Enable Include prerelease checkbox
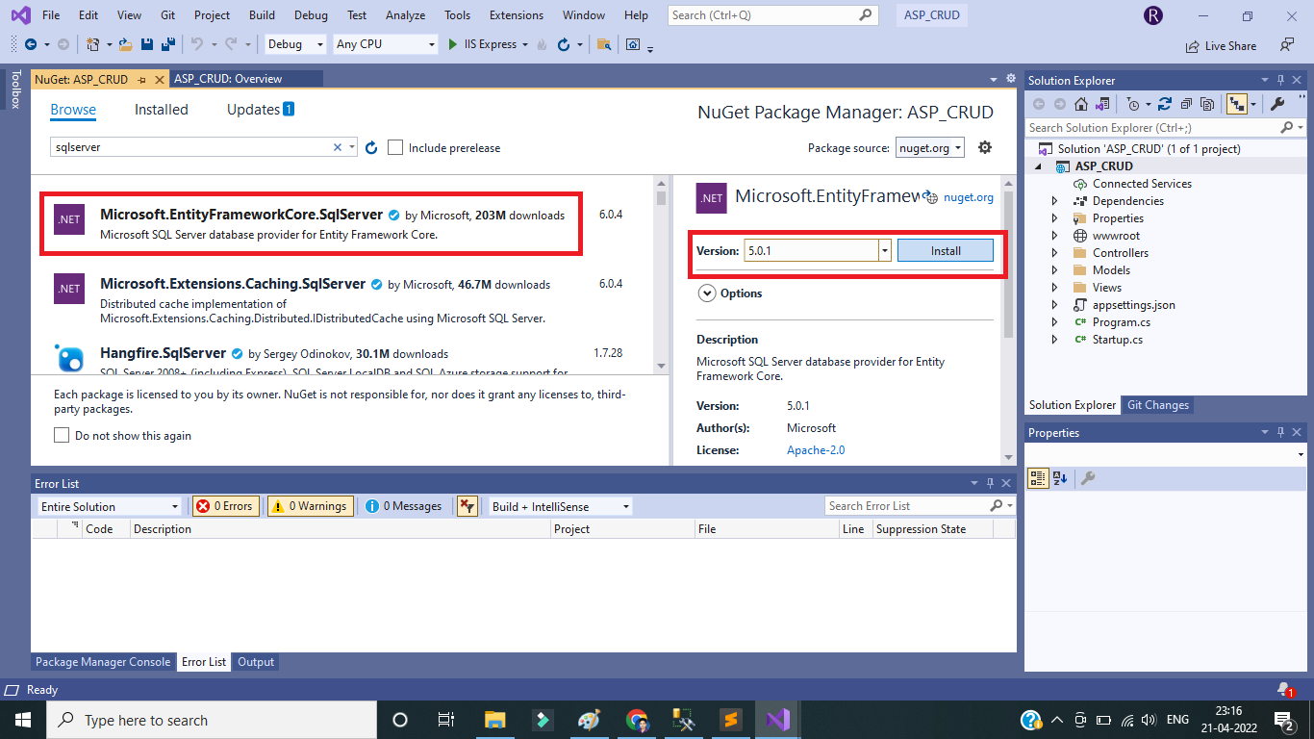Image resolution: width=1314 pixels, height=739 pixels. coord(395,147)
